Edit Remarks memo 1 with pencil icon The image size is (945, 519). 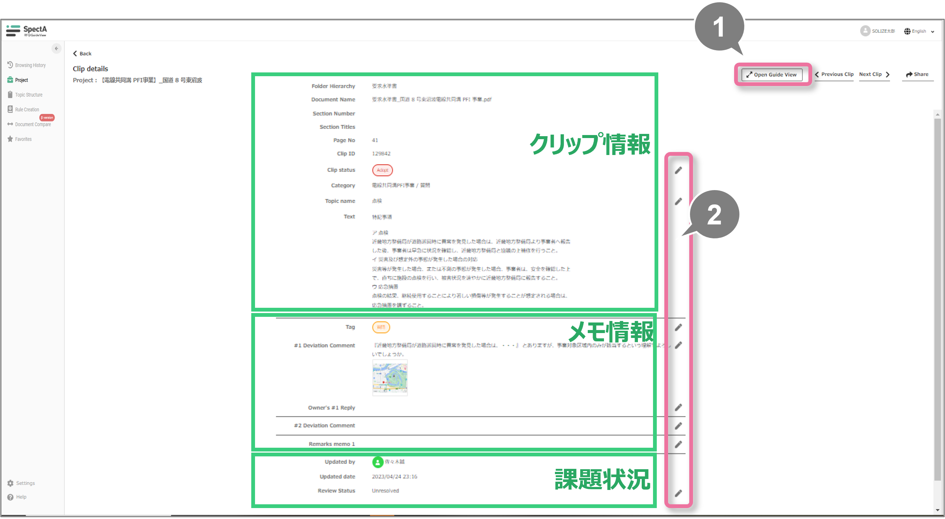pyautogui.click(x=678, y=444)
